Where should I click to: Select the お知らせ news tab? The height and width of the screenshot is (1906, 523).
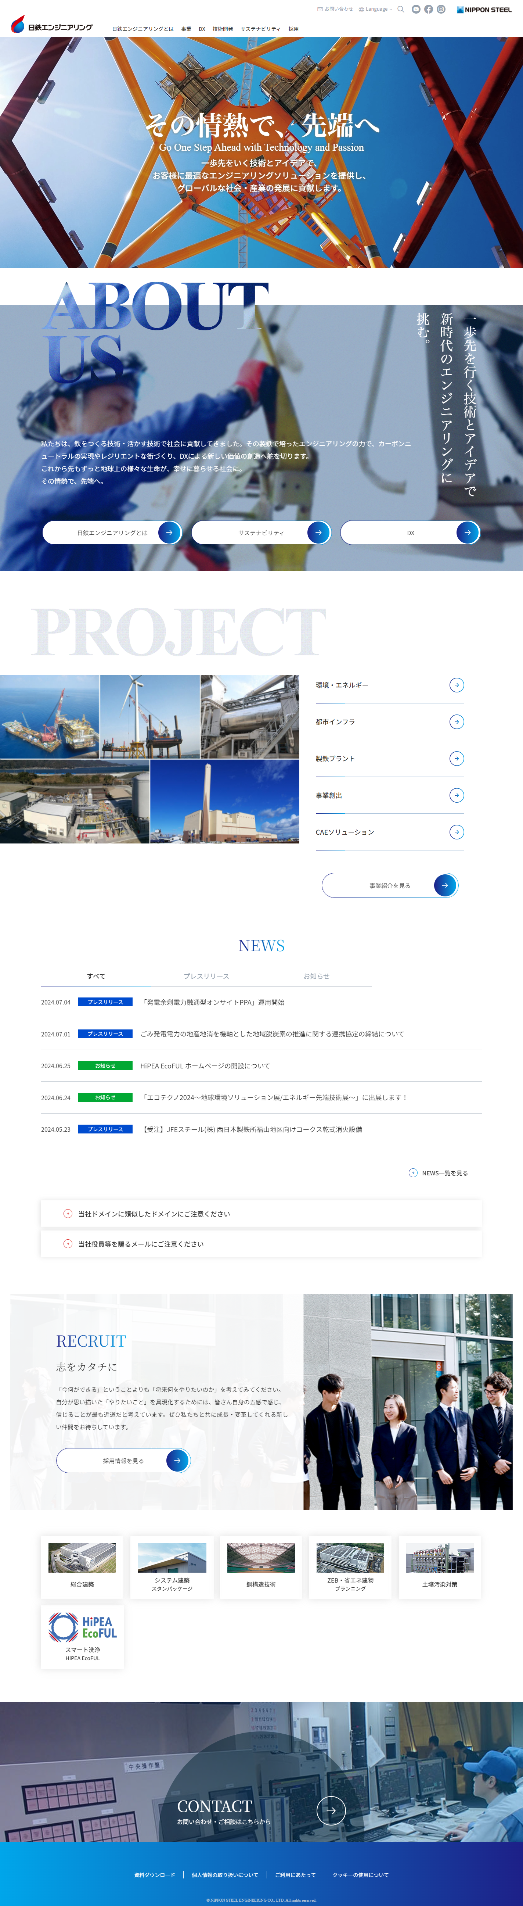point(317,976)
